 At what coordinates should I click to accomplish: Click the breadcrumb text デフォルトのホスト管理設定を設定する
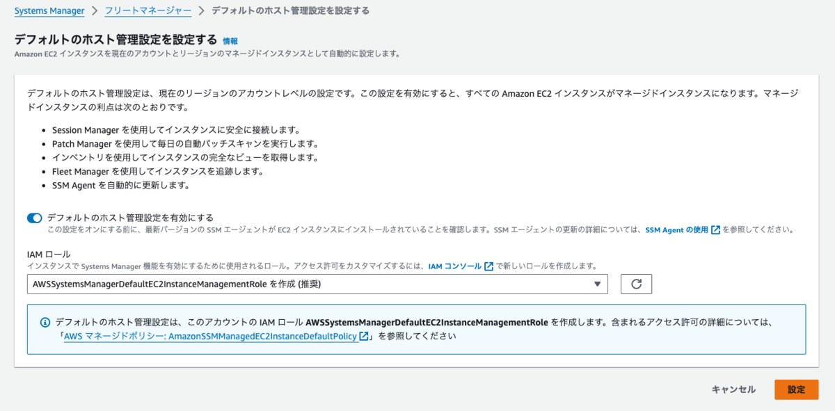pyautogui.click(x=290, y=11)
